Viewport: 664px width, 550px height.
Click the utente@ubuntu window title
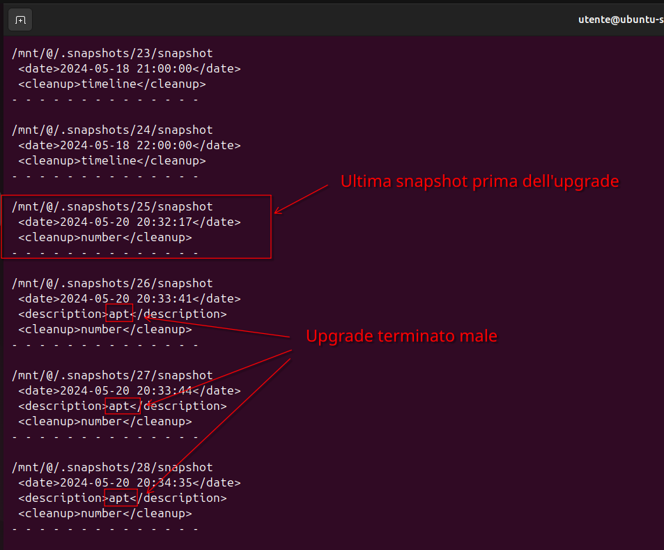pyautogui.click(x=620, y=20)
